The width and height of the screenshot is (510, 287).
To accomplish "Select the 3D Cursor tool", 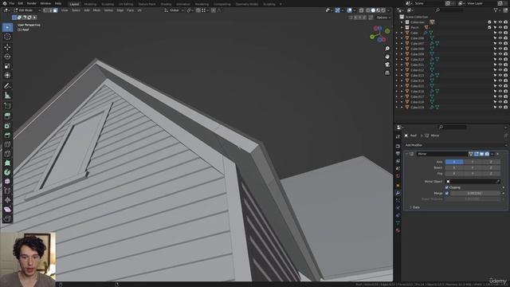I will point(7,37).
